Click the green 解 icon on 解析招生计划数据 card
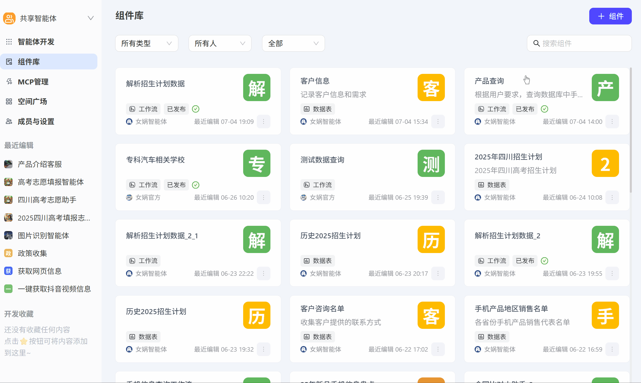 point(257,87)
